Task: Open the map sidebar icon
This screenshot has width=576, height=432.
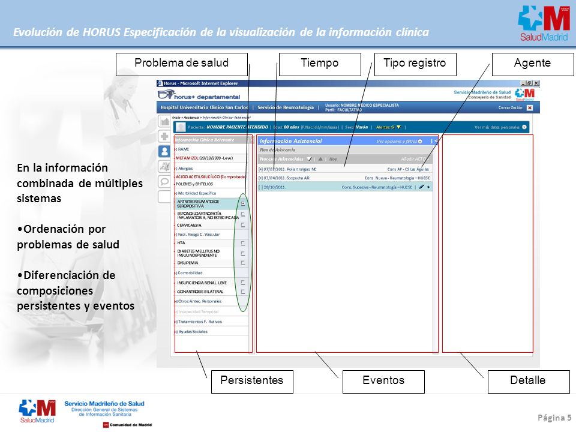Action: [164, 166]
